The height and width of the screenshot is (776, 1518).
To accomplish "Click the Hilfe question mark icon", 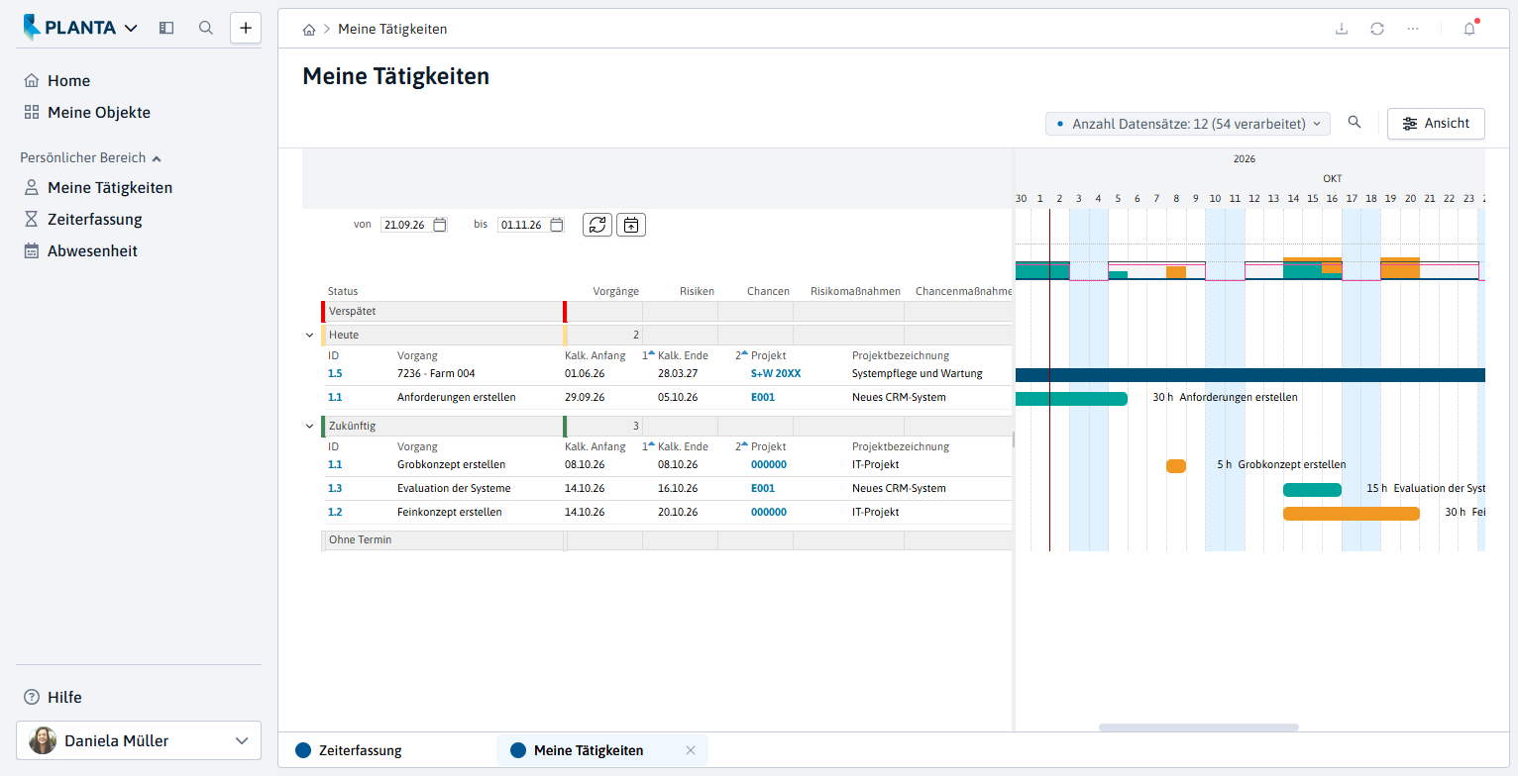I will pyautogui.click(x=32, y=697).
